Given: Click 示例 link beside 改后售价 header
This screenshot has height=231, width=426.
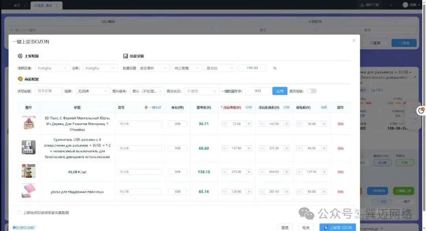Looking at the screenshot, I should 248,108.
